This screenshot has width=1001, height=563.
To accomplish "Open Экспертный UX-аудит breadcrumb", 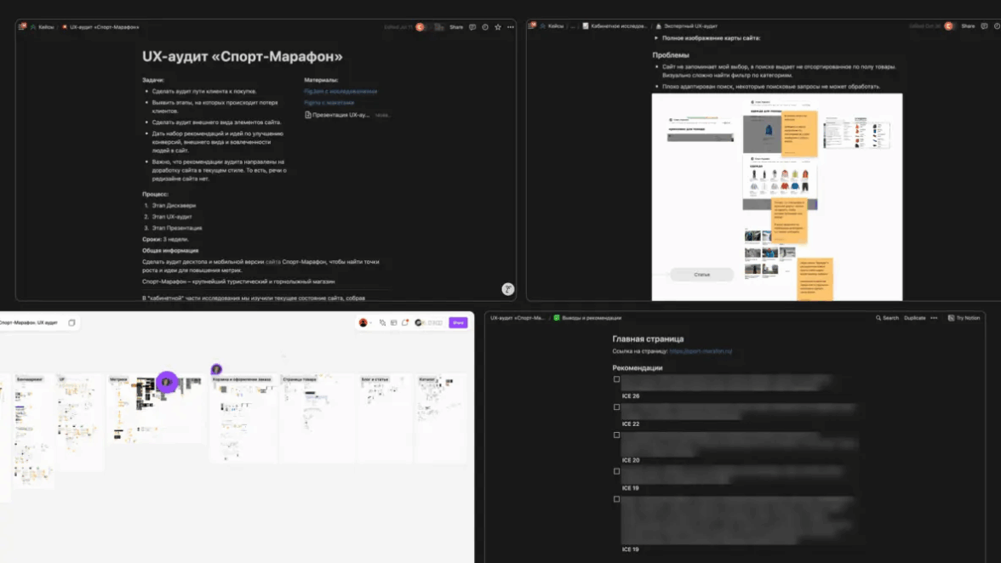I will pyautogui.click(x=686, y=26).
